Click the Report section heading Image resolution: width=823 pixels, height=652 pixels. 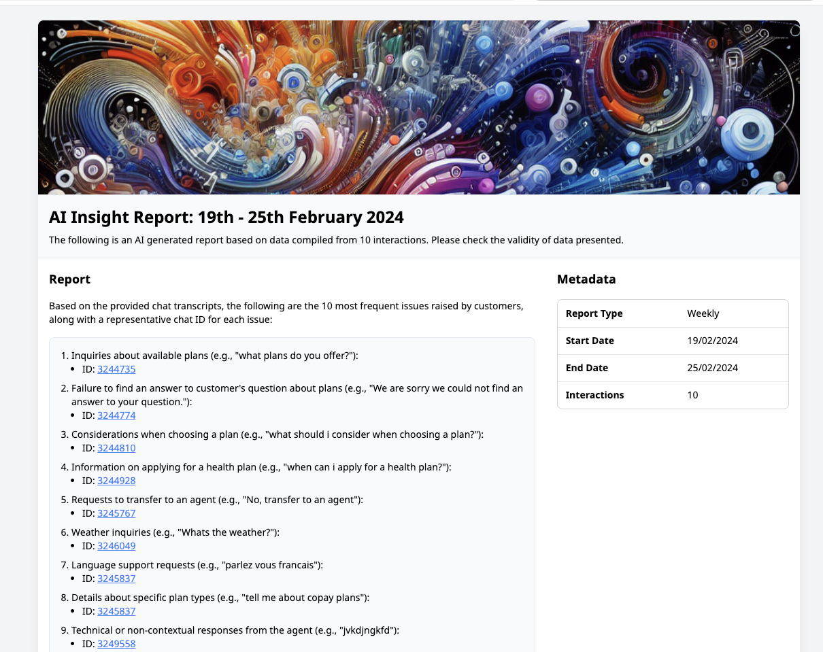click(69, 279)
